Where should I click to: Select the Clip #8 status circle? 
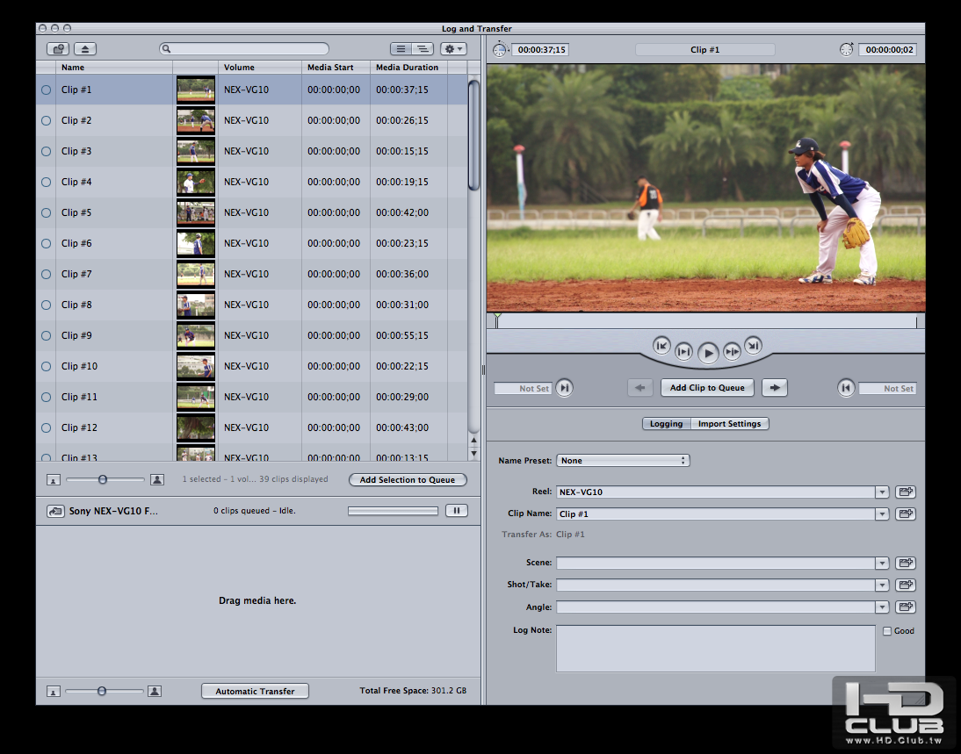point(46,305)
